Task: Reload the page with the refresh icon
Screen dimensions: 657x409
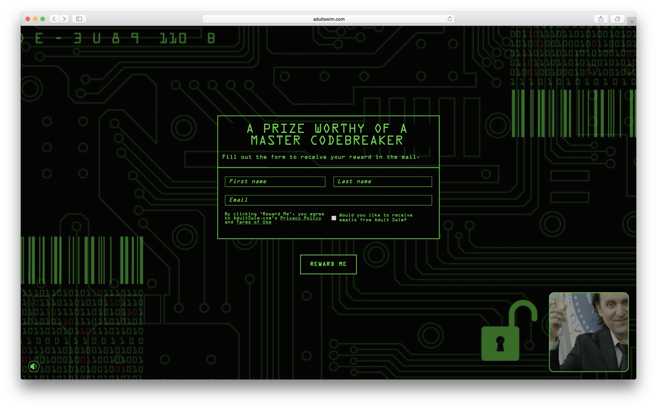Action: coord(450,19)
